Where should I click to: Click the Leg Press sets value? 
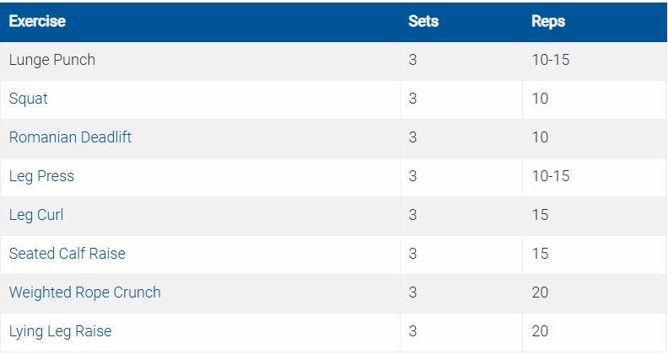point(412,176)
